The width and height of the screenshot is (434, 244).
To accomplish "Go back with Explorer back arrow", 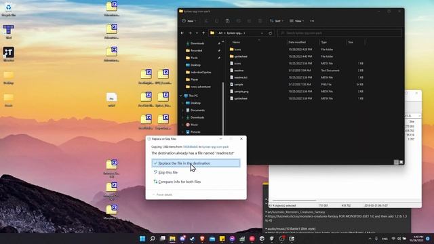I will coord(182,33).
